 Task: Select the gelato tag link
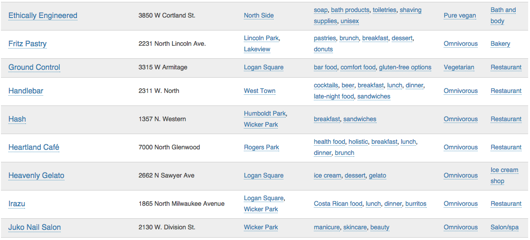377,176
